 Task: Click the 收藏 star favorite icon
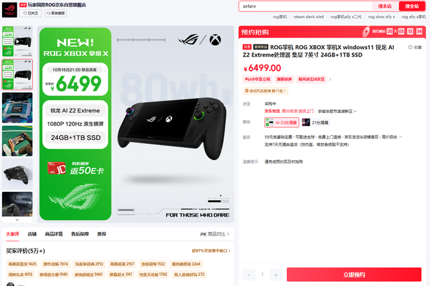[411, 47]
